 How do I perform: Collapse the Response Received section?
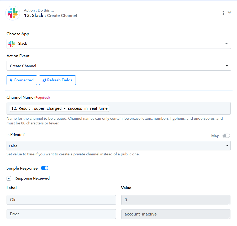pos(9,178)
